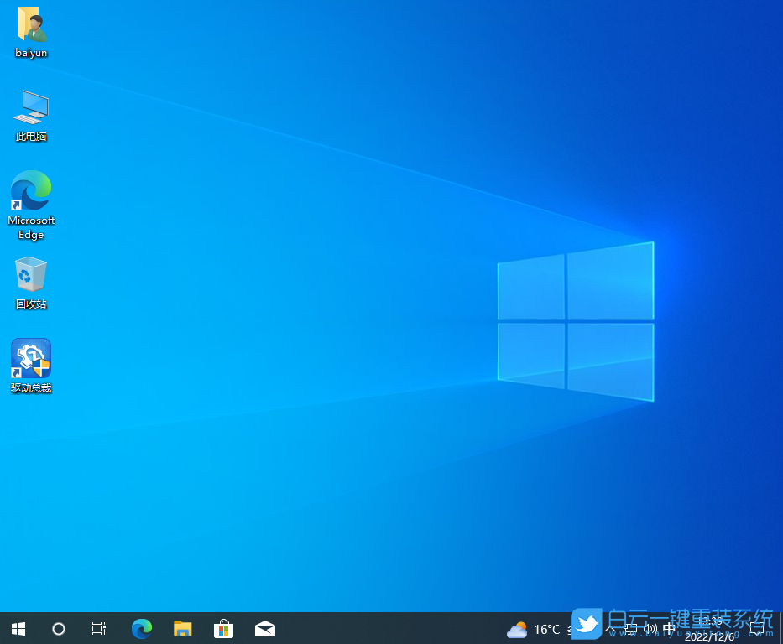Toggle the 中 input method indicator

pos(670,628)
